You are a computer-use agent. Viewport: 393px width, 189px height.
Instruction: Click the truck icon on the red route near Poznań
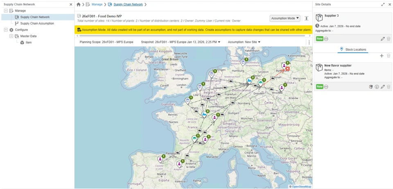tap(273, 78)
